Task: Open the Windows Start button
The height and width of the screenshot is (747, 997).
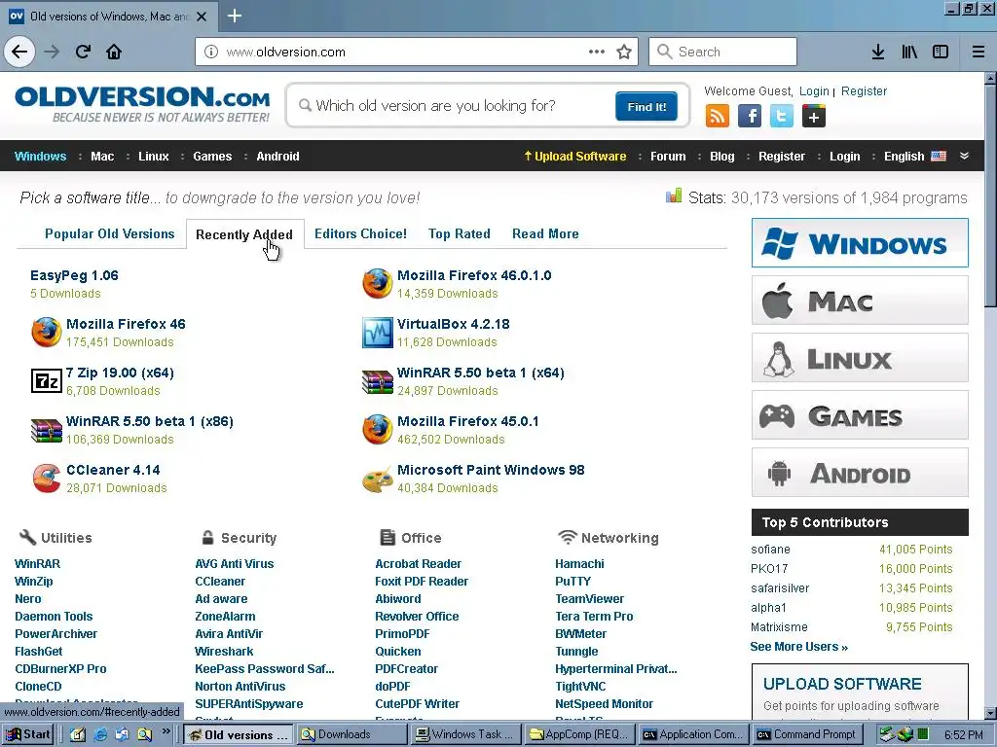Action: pos(28,734)
